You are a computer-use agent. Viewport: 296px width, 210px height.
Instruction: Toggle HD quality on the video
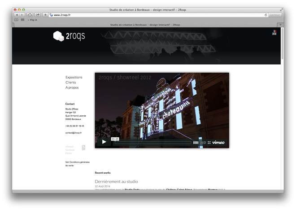[203, 143]
